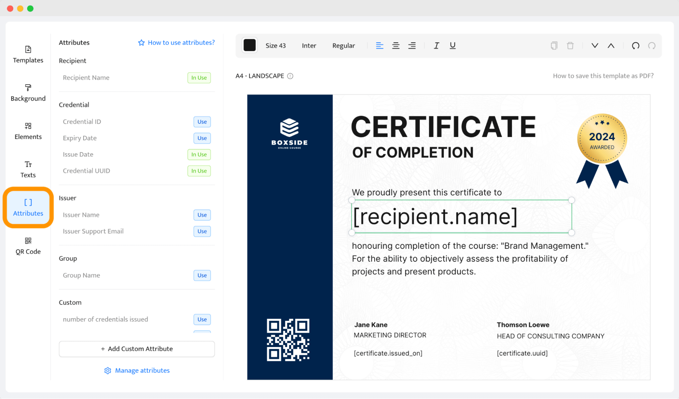Toggle italic formatting

(x=436, y=46)
